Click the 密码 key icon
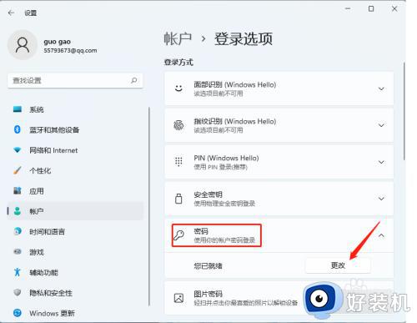Screen dimensions: 417x323 pyautogui.click(x=178, y=235)
